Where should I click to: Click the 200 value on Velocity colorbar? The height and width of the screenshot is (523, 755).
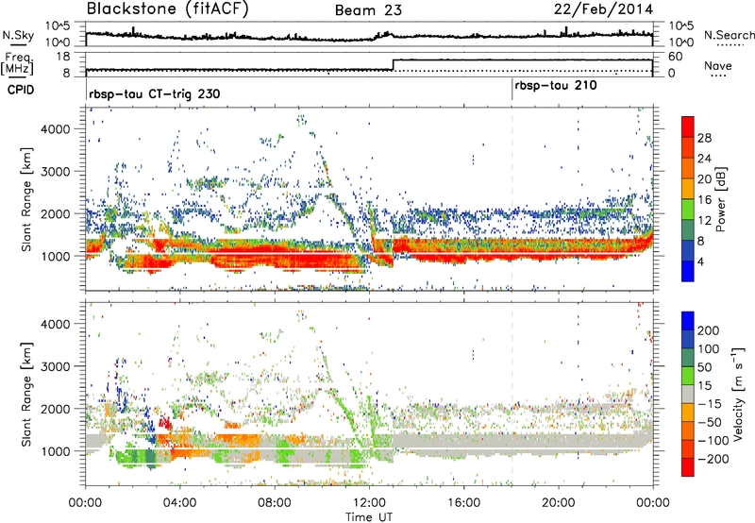708,330
